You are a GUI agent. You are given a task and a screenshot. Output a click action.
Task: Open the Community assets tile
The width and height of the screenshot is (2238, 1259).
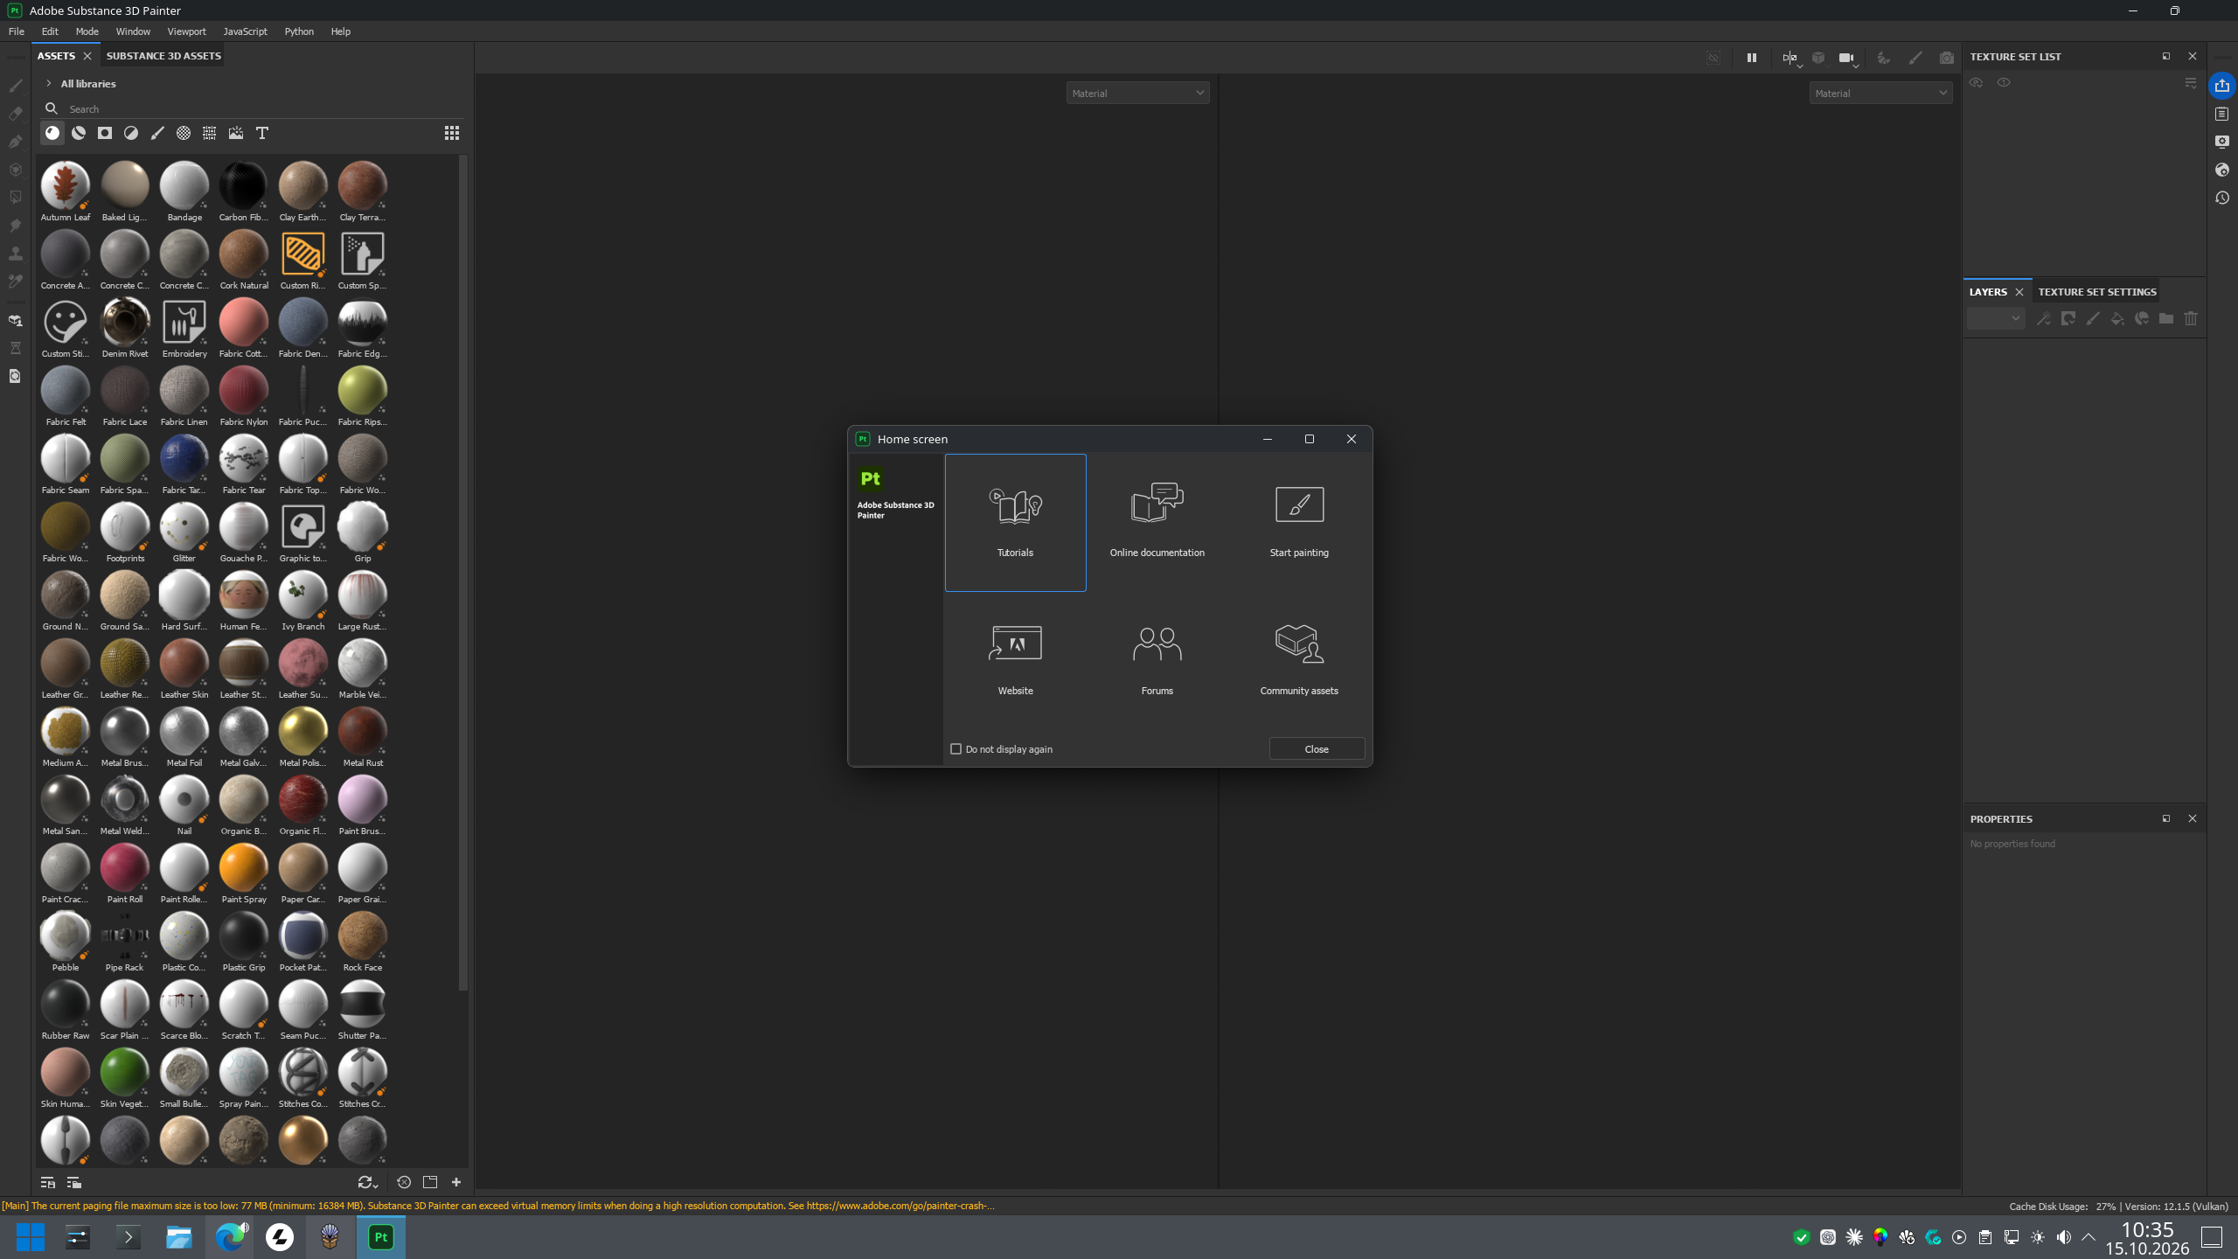[x=1299, y=660]
